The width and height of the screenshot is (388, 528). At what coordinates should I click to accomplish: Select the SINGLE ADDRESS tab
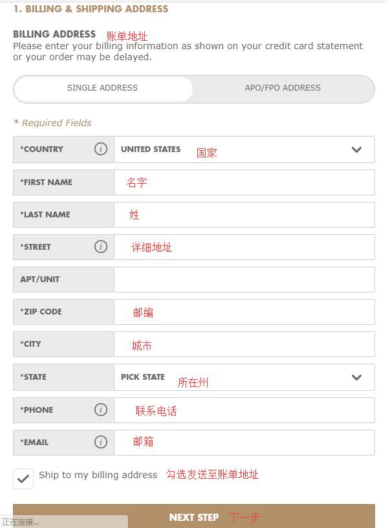pyautogui.click(x=102, y=88)
